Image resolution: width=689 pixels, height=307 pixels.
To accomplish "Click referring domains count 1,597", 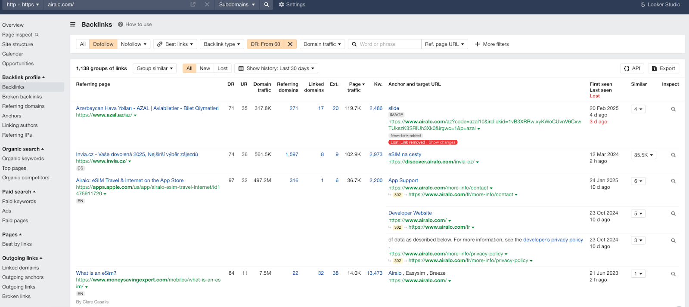I will coord(292,154).
